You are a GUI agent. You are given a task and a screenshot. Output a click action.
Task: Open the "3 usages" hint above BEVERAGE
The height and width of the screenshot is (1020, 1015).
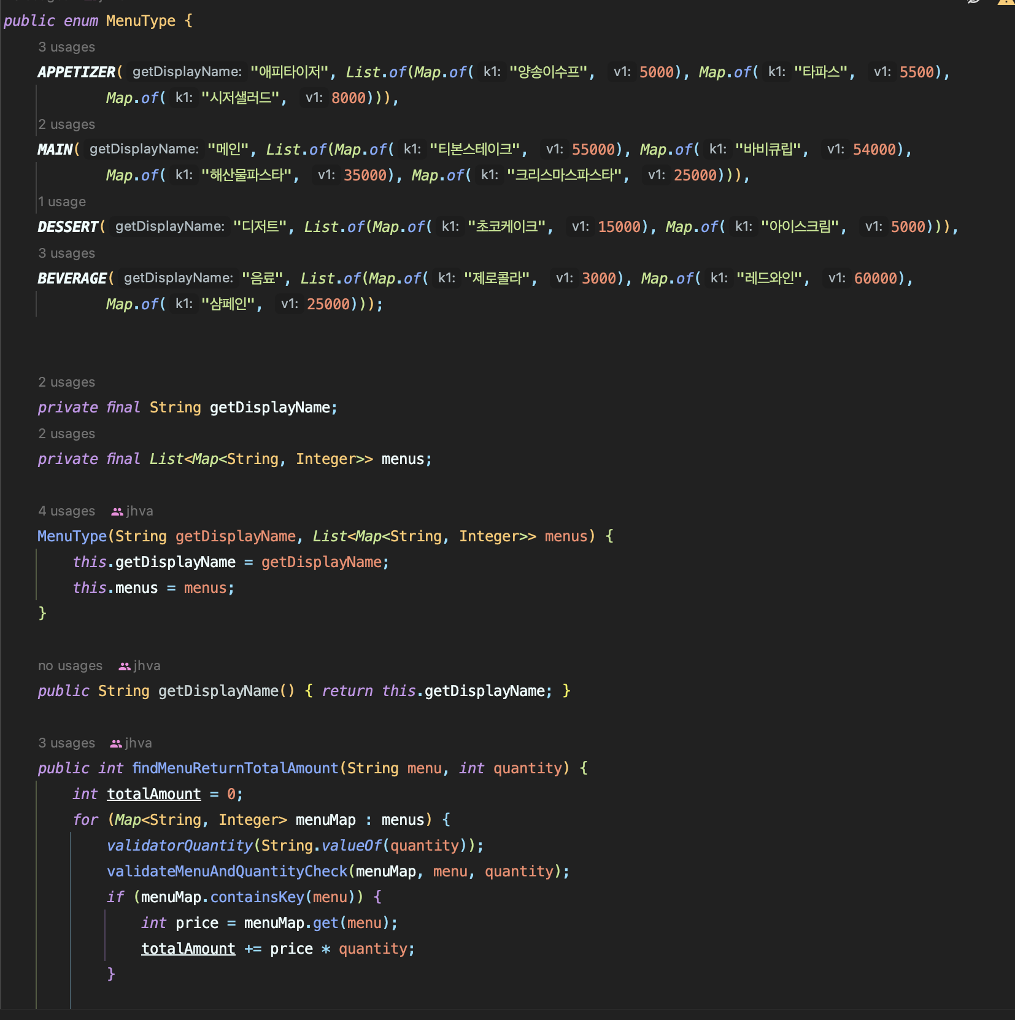pos(66,253)
